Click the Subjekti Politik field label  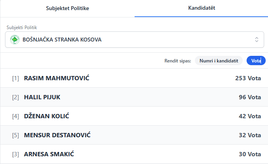click(x=24, y=28)
